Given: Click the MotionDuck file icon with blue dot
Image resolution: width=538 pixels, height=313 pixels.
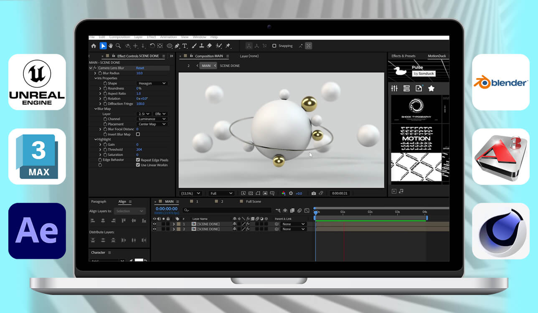Looking at the screenshot, I should tap(419, 88).
